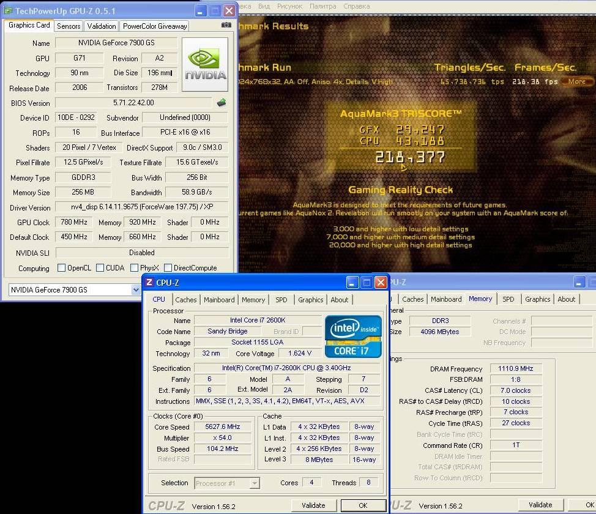Minimize the GPU-Z window
Screen dimensions: 596x514
(201, 10)
